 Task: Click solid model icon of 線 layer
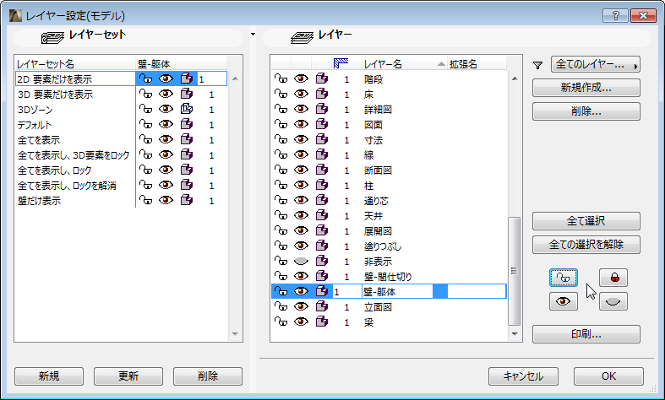click(322, 155)
